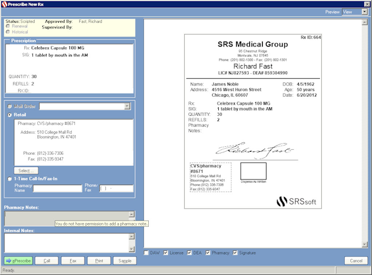Click the Pharmacy Notes text box
The image size is (372, 275).
pos(66,218)
